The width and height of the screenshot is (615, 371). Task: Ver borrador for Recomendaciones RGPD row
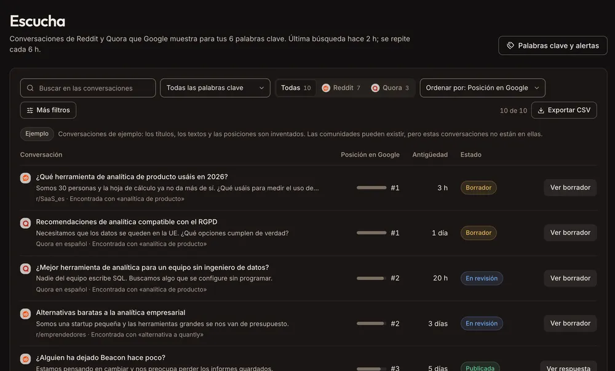(x=570, y=233)
